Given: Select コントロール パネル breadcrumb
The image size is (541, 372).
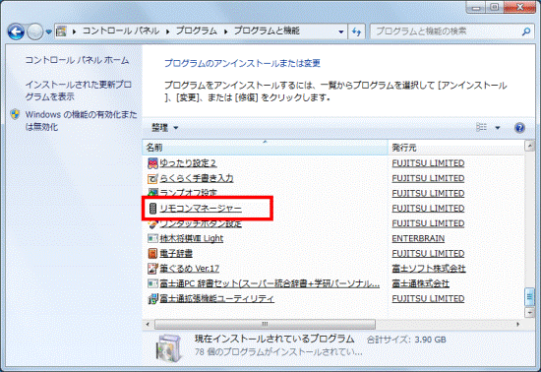Looking at the screenshot, I should tap(121, 31).
